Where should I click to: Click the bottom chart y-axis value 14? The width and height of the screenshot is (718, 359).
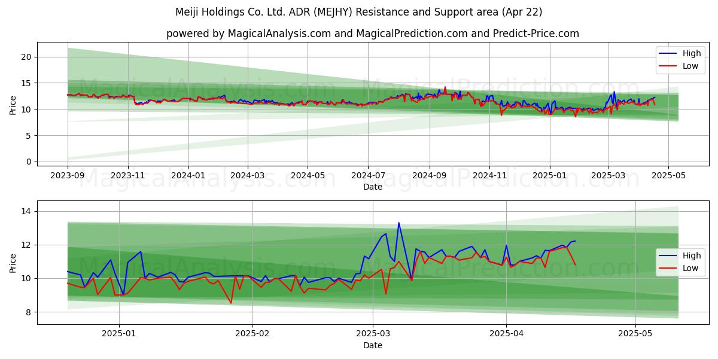coord(28,211)
